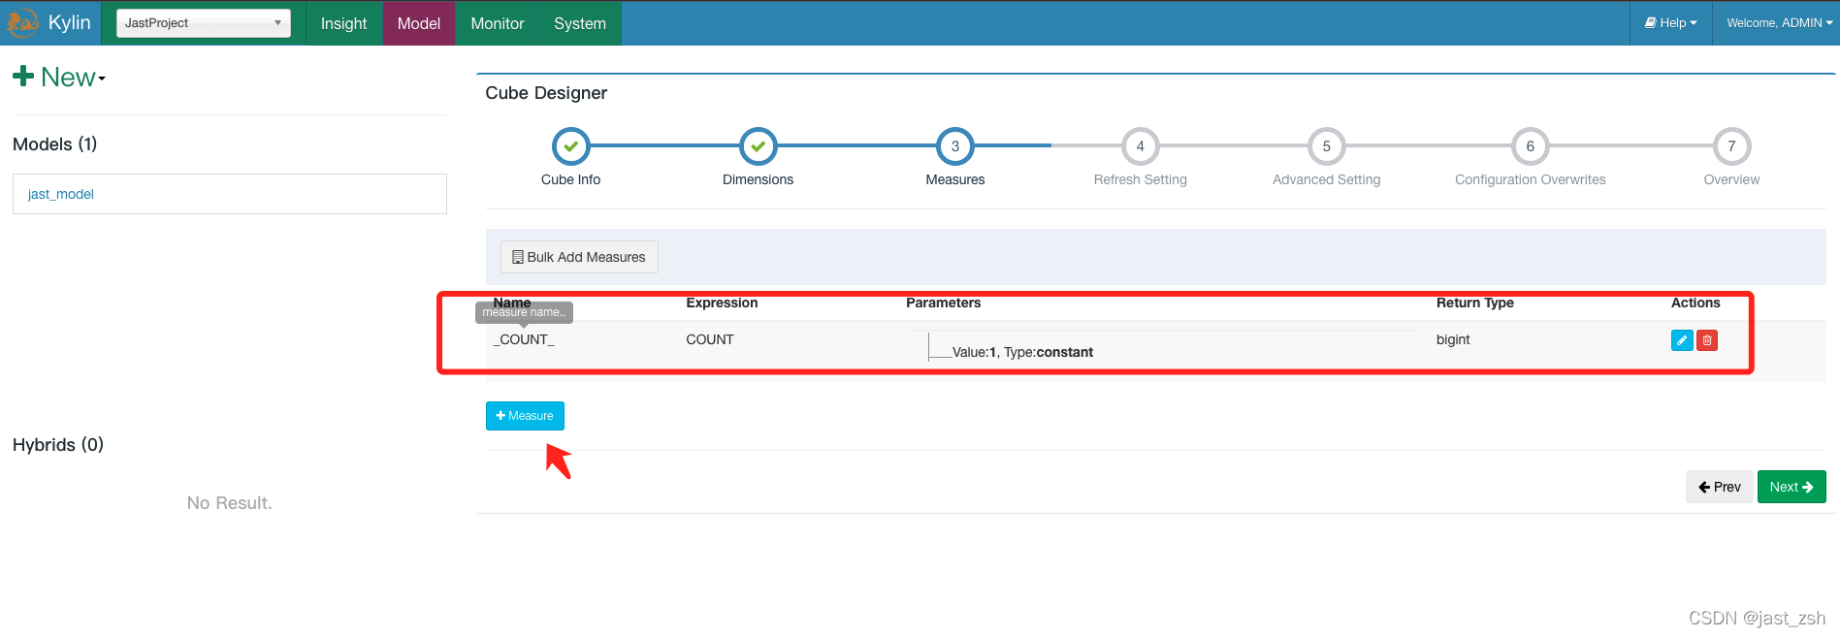
Task: Click the Dimensions step label
Action: coord(759,179)
